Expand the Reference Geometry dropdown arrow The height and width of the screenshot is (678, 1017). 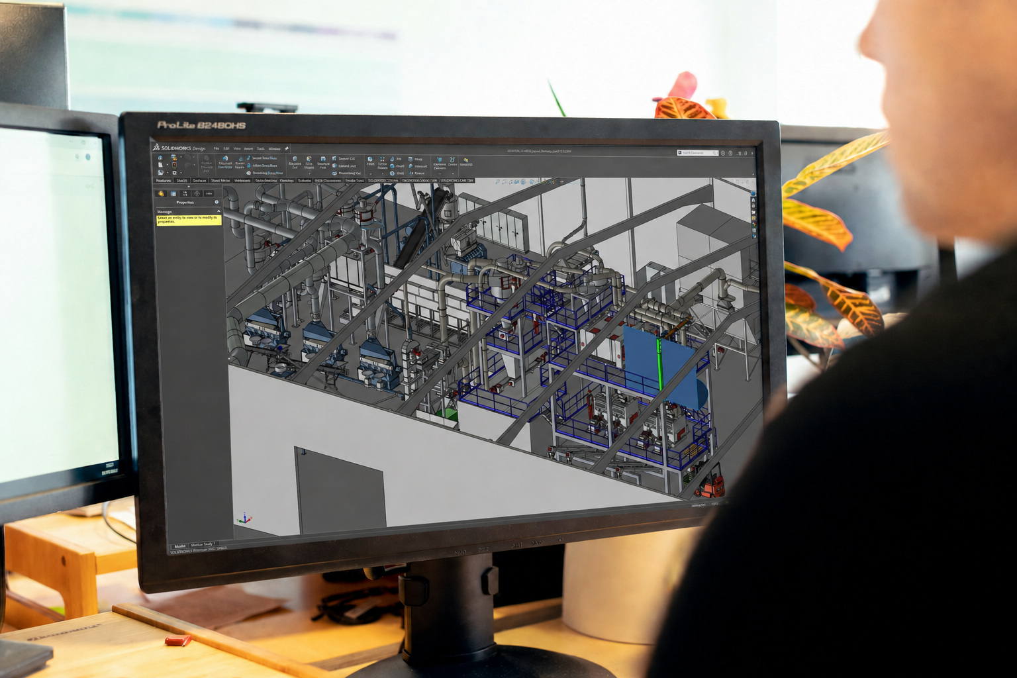(440, 173)
